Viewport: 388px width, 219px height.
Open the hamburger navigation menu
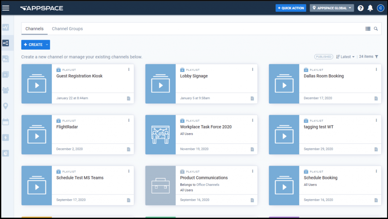[6, 8]
